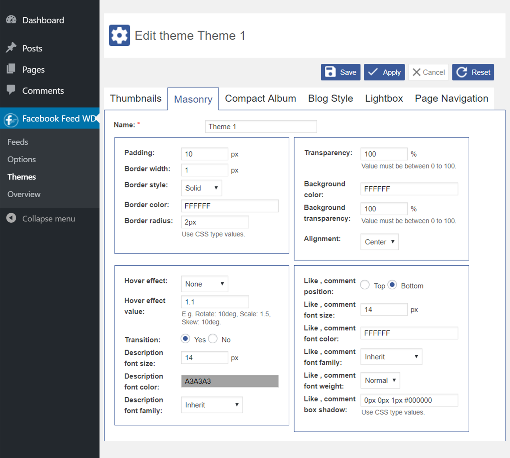Image resolution: width=510 pixels, height=458 pixels.
Task: Click the Facebook Feed WD menu label
Action: pos(59,119)
